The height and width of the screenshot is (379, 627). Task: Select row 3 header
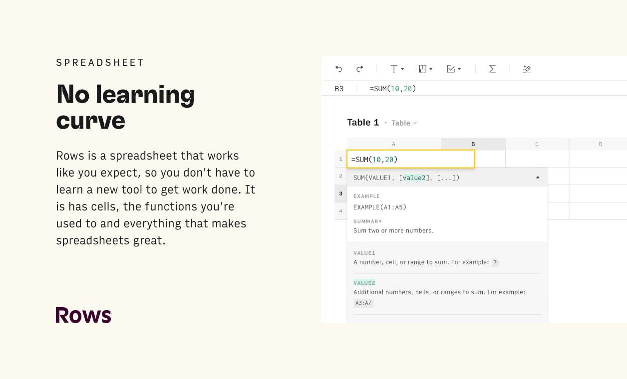[340, 193]
